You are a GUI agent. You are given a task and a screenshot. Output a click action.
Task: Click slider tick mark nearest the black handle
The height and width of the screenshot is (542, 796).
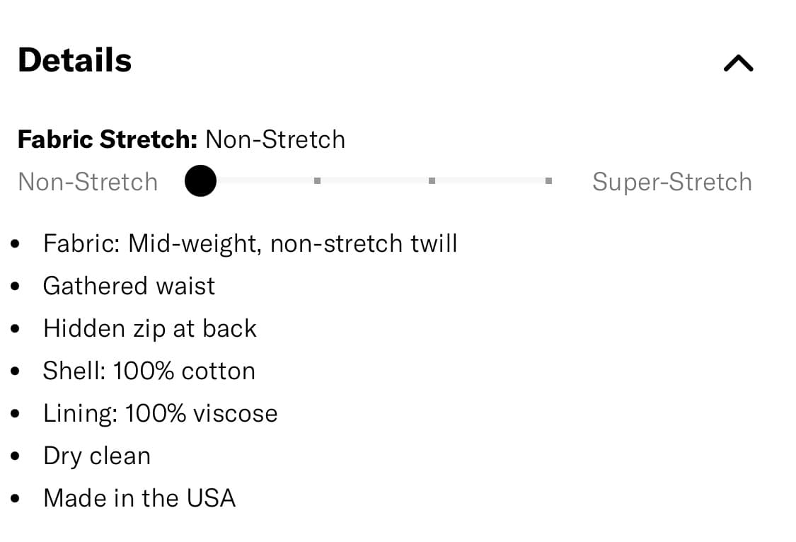[317, 181]
